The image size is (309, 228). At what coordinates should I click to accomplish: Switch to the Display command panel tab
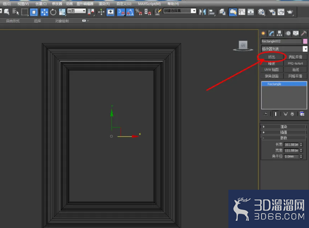[296, 33]
